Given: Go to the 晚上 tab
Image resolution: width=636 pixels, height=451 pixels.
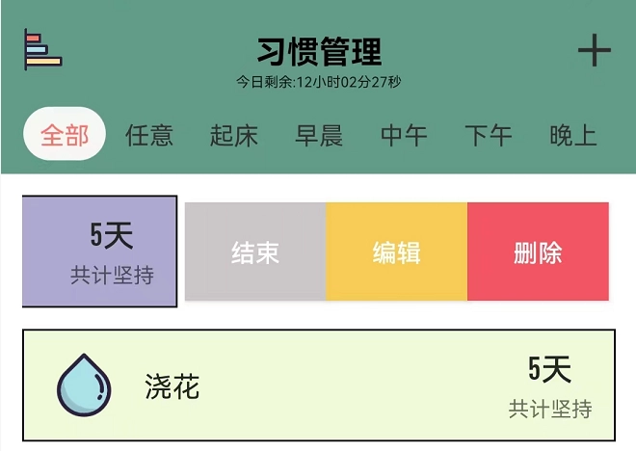Looking at the screenshot, I should pyautogui.click(x=573, y=135).
